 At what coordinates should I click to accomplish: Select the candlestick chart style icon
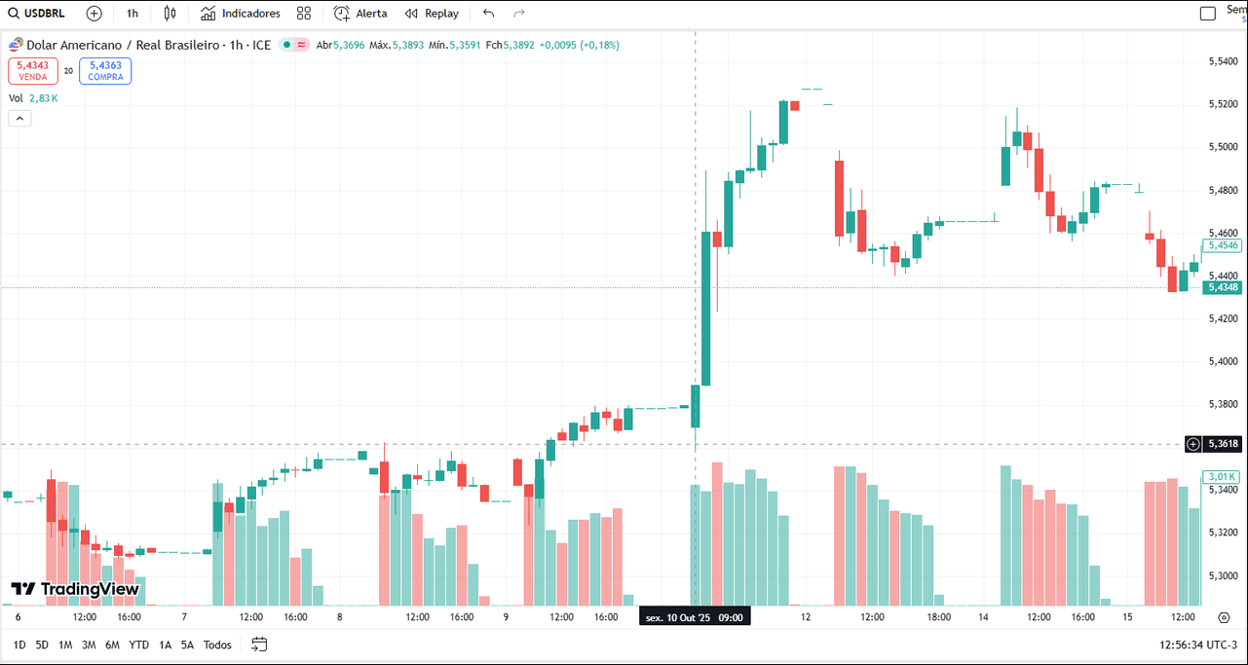pyautogui.click(x=170, y=13)
